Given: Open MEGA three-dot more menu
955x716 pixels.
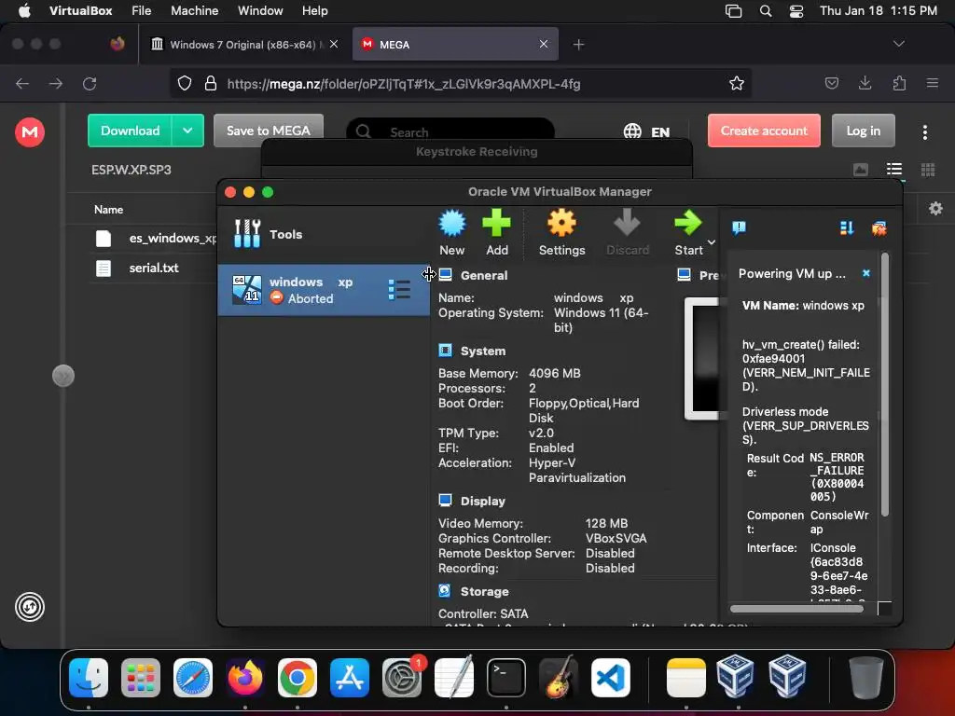Looking at the screenshot, I should click(924, 132).
